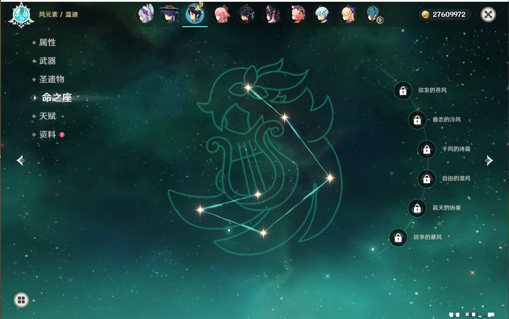The image size is (509, 319).
Task: Click the 眷恋的泠风 label text
Action: tap(447, 119)
